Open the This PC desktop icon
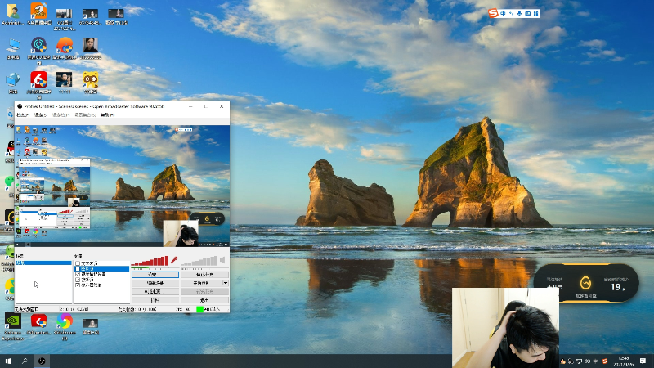Viewport: 654px width, 368px height. click(x=13, y=48)
